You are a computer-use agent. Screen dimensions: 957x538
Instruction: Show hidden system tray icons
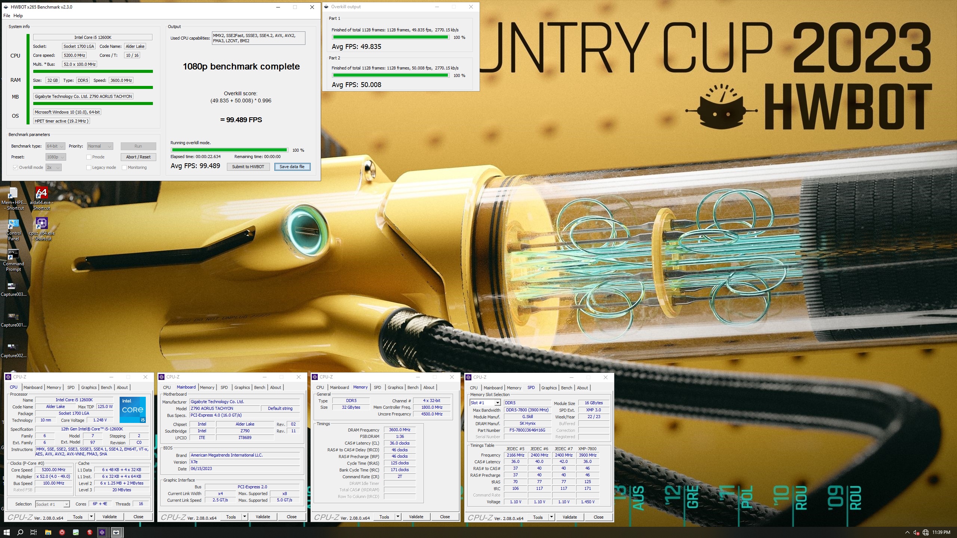coord(907,532)
